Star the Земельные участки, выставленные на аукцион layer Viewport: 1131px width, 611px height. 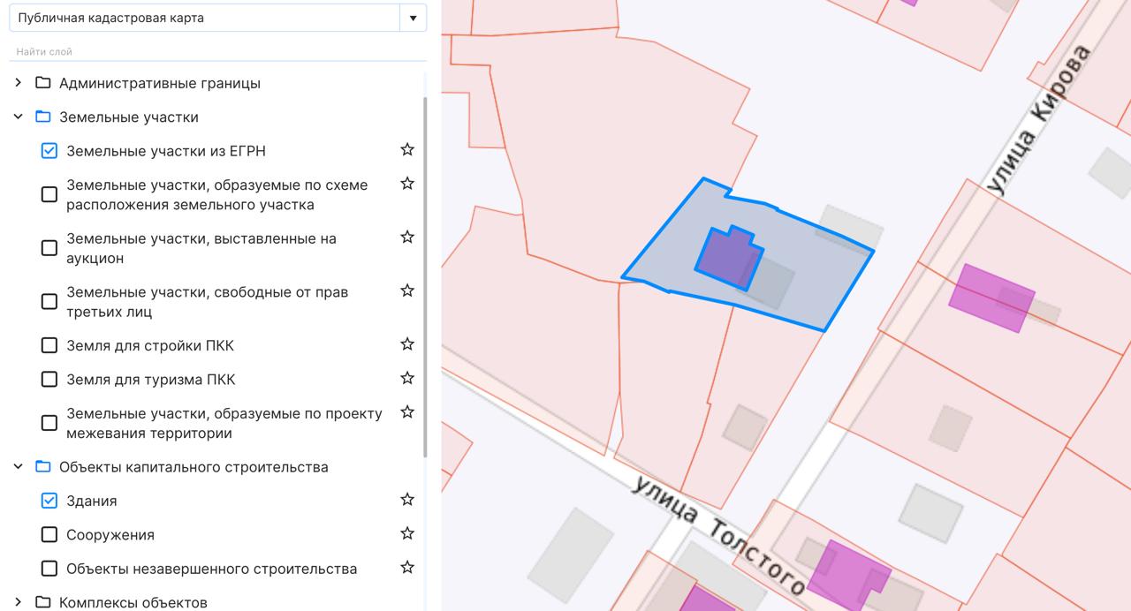[407, 238]
